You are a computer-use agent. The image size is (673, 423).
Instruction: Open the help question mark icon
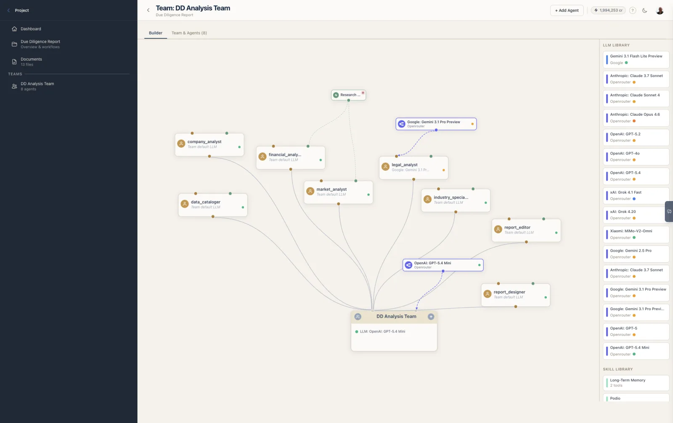pyautogui.click(x=633, y=11)
